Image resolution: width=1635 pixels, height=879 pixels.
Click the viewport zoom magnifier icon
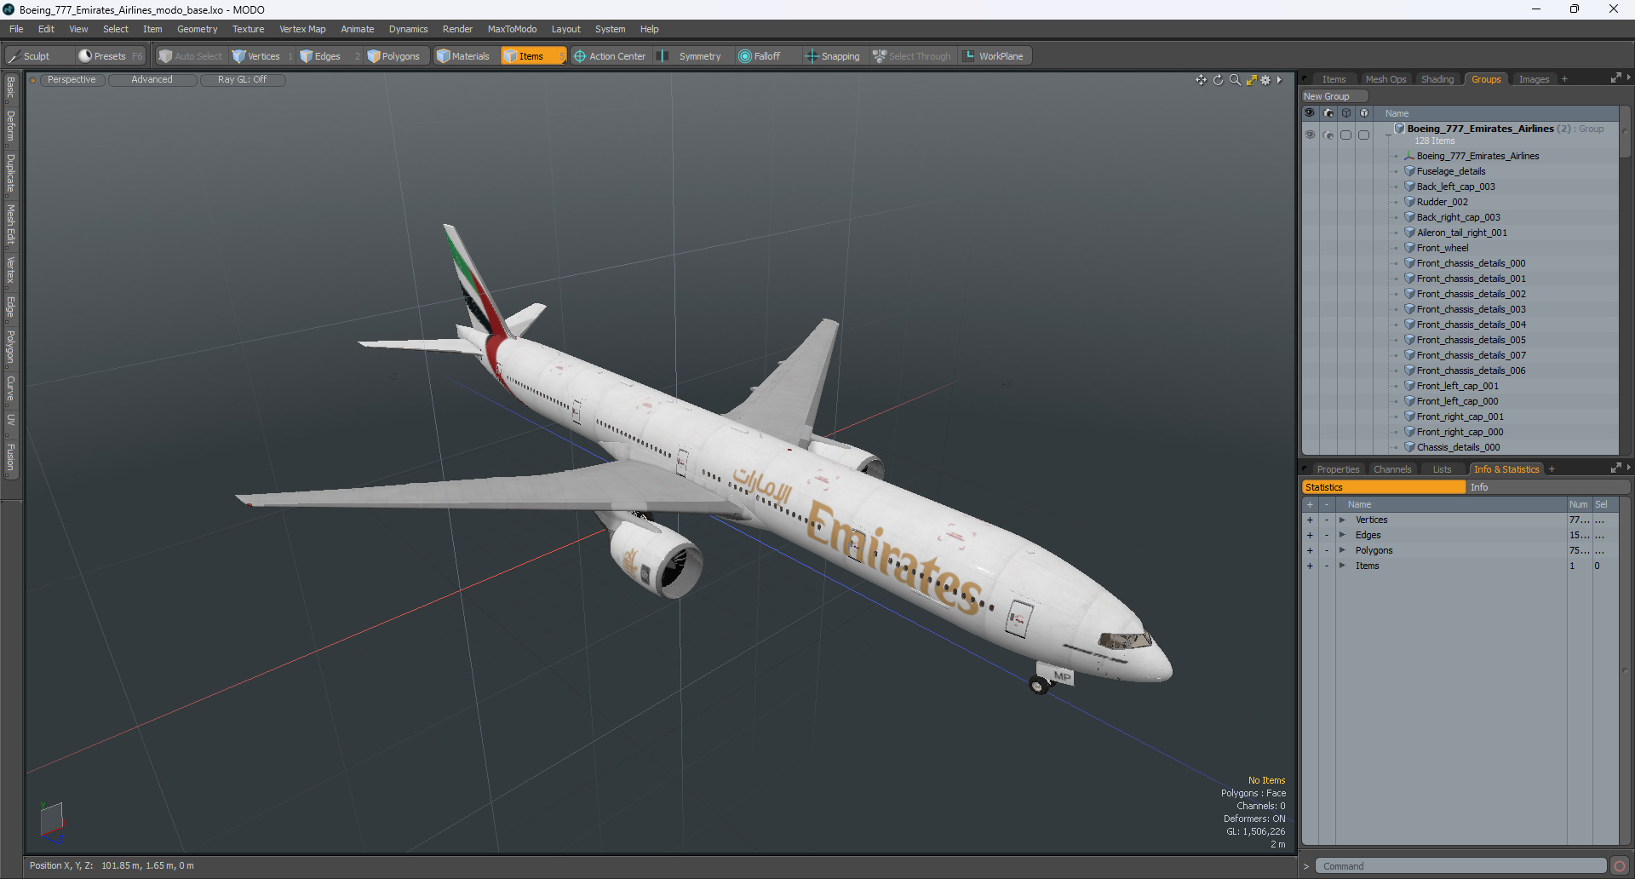click(x=1235, y=79)
